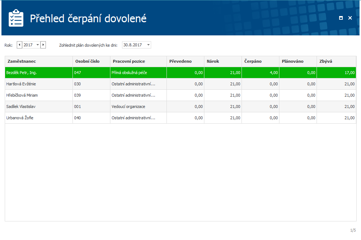Open the year 2017 dropdown
The height and width of the screenshot is (240, 361).
38,45
